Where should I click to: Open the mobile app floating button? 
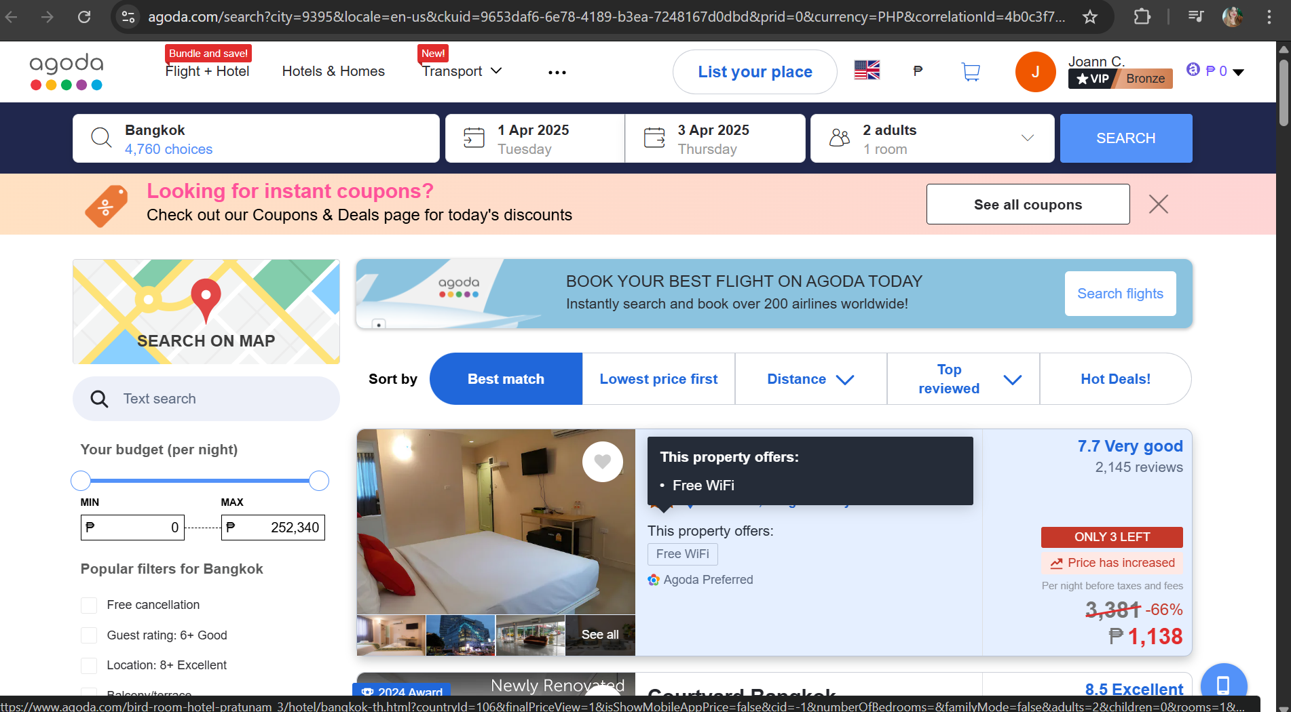[1224, 685]
